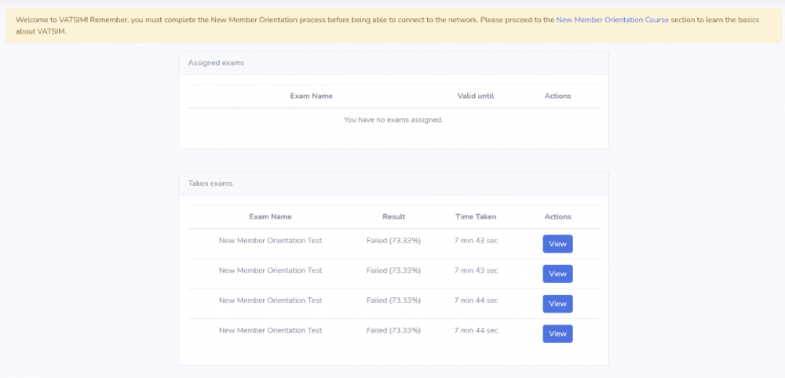The image size is (785, 378).
Task: Click Actions column header in Assigned exams
Action: point(557,96)
